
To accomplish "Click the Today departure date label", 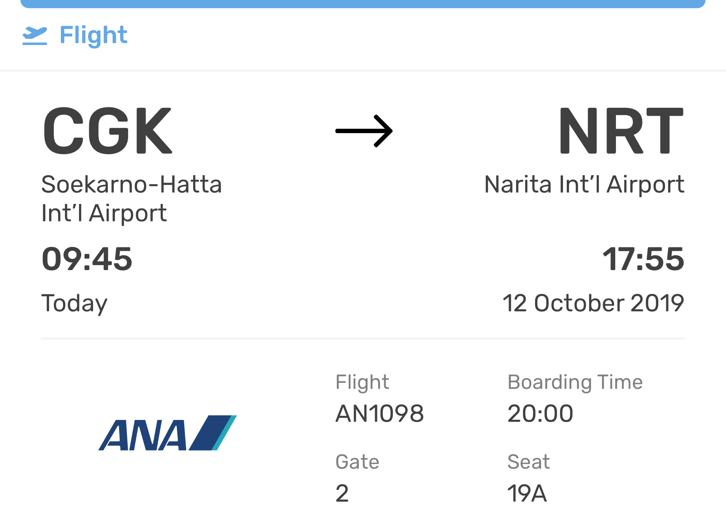I will point(74,303).
